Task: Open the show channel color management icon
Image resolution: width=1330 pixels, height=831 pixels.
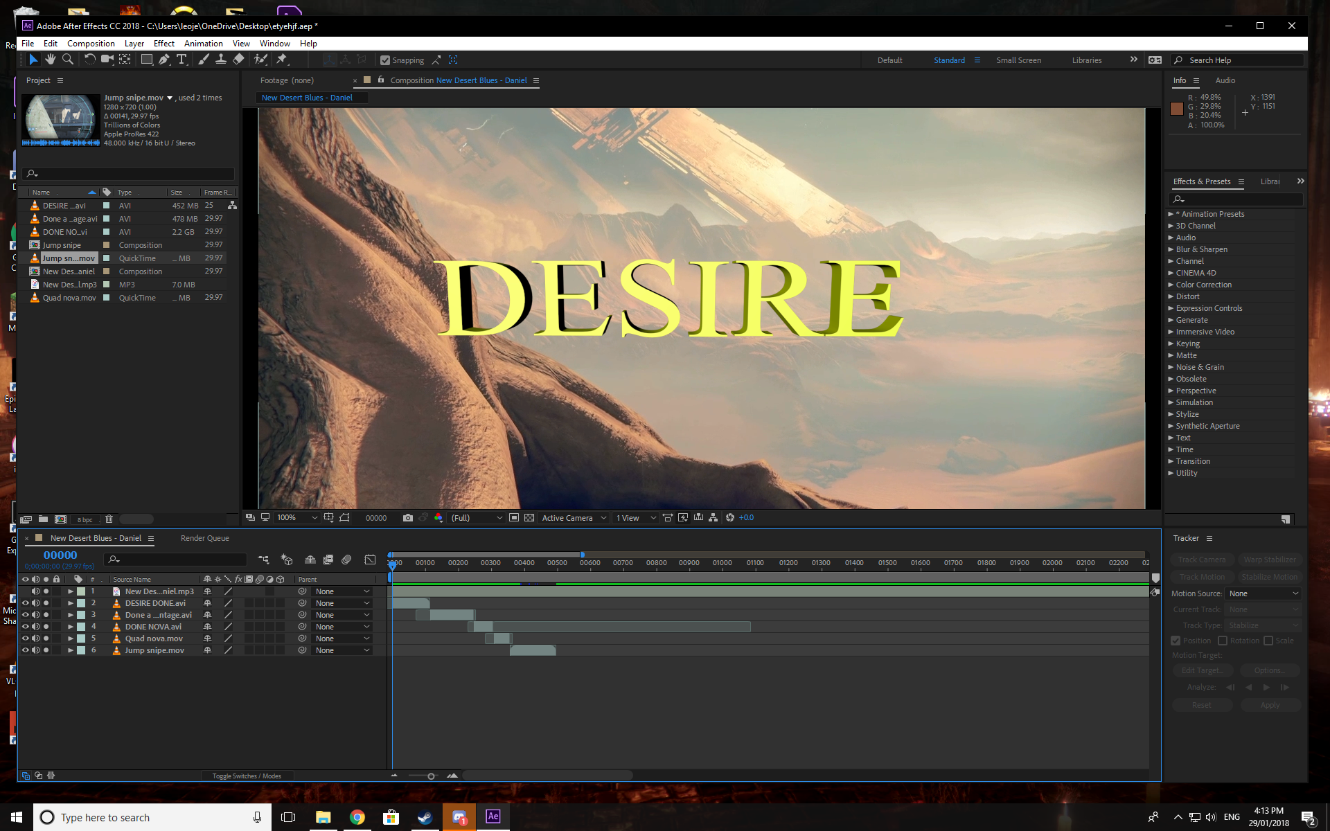Action: pos(438,518)
